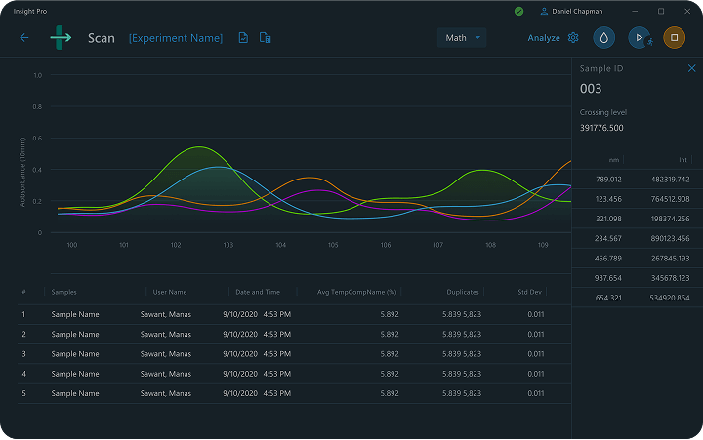Click the export file icon in header

(x=265, y=38)
